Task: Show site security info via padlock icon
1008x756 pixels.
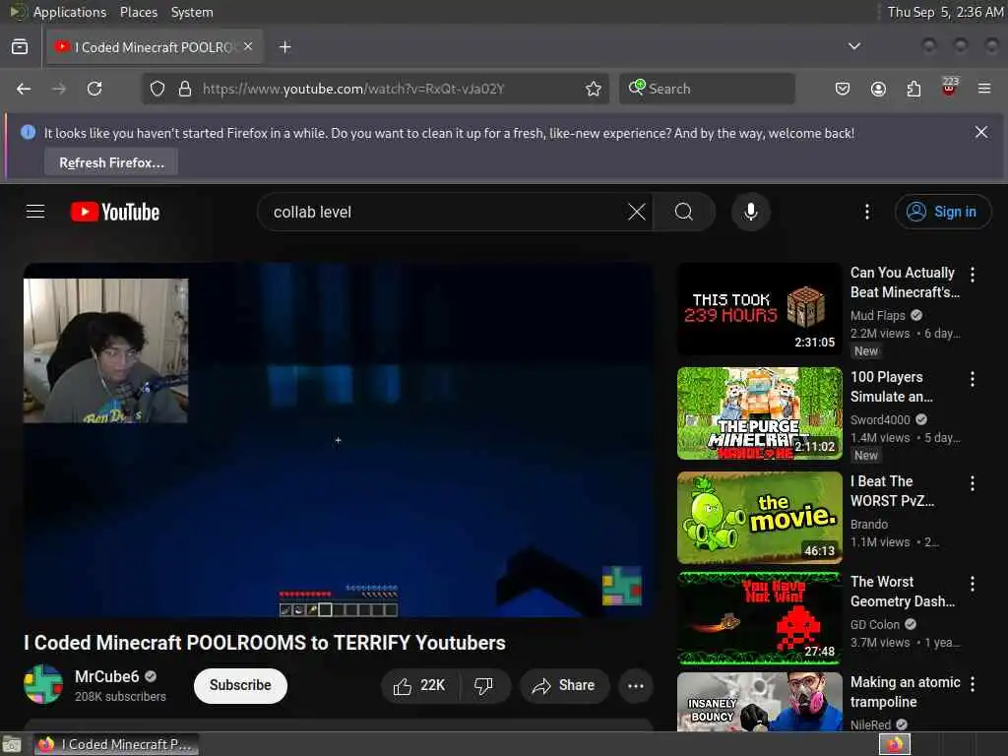Action: (185, 89)
